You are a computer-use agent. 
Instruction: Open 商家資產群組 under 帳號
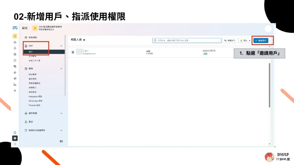point(34,83)
